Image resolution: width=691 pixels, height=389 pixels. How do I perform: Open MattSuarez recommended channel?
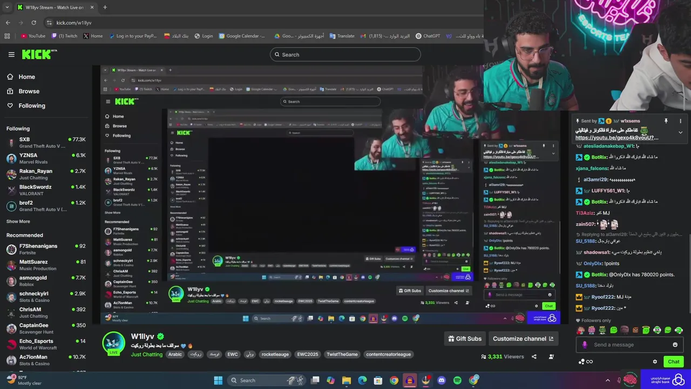pyautogui.click(x=46, y=265)
